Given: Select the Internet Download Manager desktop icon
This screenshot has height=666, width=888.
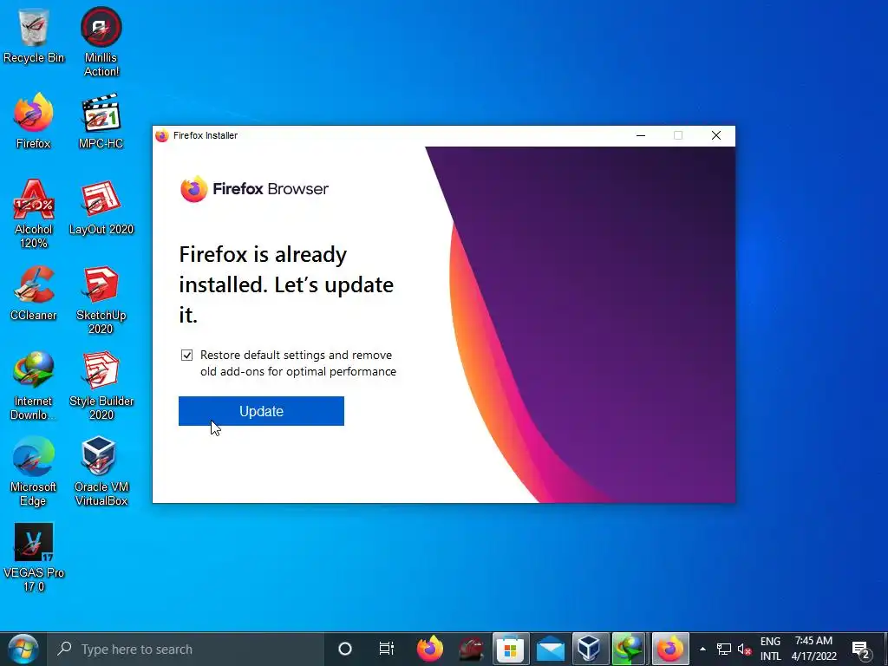Looking at the screenshot, I should [34, 385].
